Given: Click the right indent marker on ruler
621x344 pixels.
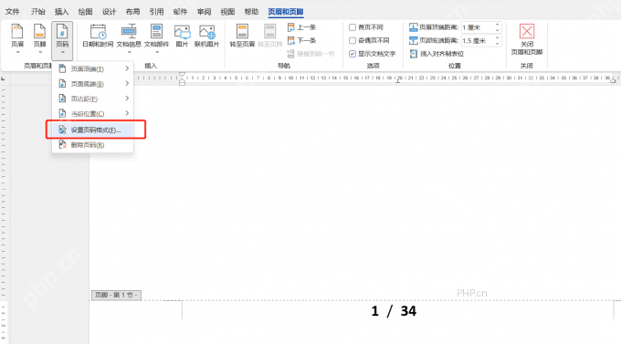Looking at the screenshot, I should point(613,80).
